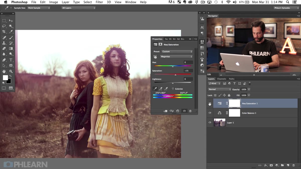301x169 pixels.
Task: Open the Sample Size dropdown
Action: tap(39, 8)
